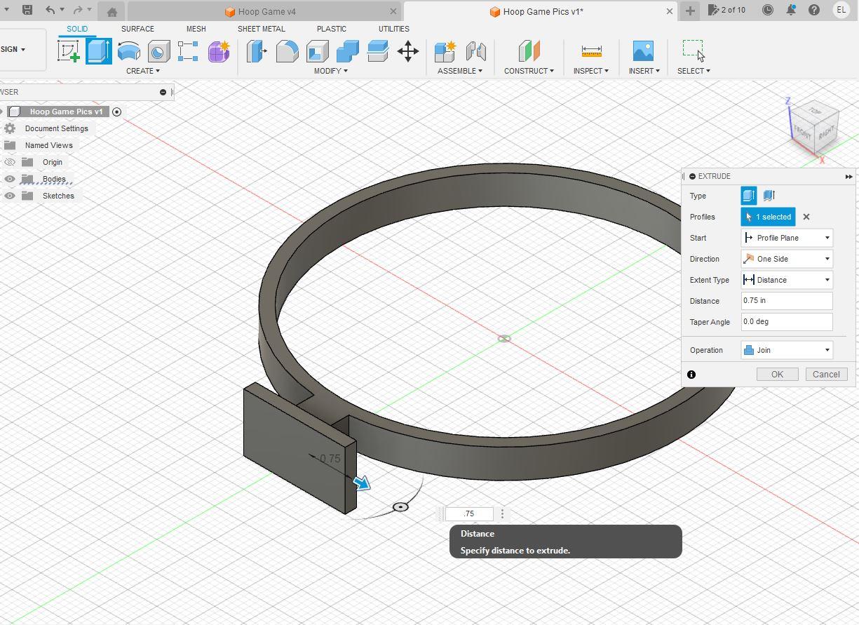The height and width of the screenshot is (625, 859).
Task: Click the taper angle manipulator handle
Action: [400, 506]
